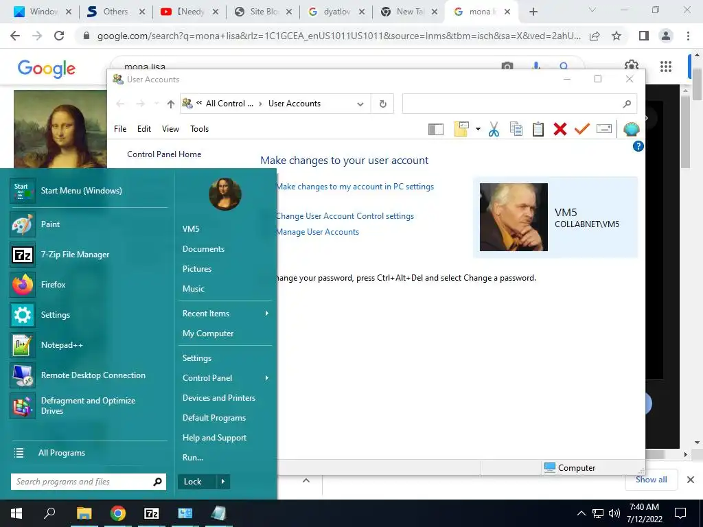Click the shell icon at toolbar end
Screen dimensions: 703x527
[632, 129]
